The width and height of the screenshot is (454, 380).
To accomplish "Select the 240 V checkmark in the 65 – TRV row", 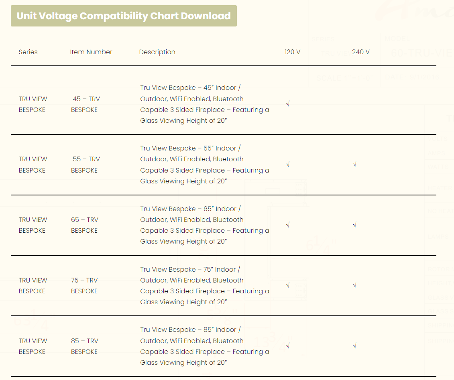I will coord(354,225).
